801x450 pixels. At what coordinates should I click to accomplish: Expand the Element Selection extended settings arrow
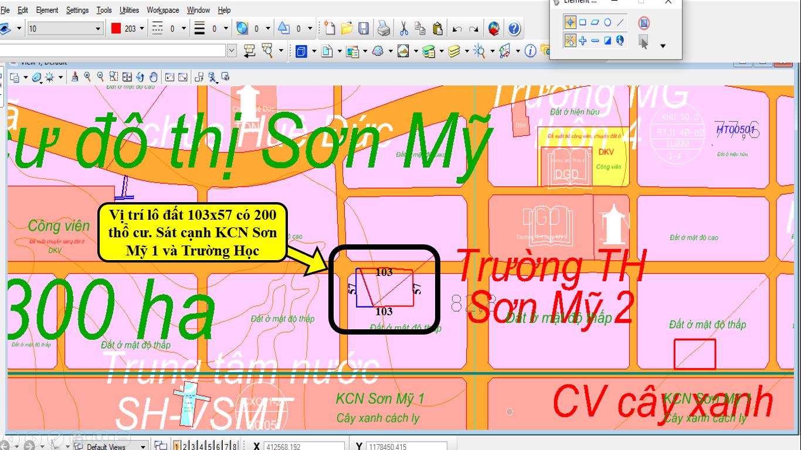coord(663,46)
